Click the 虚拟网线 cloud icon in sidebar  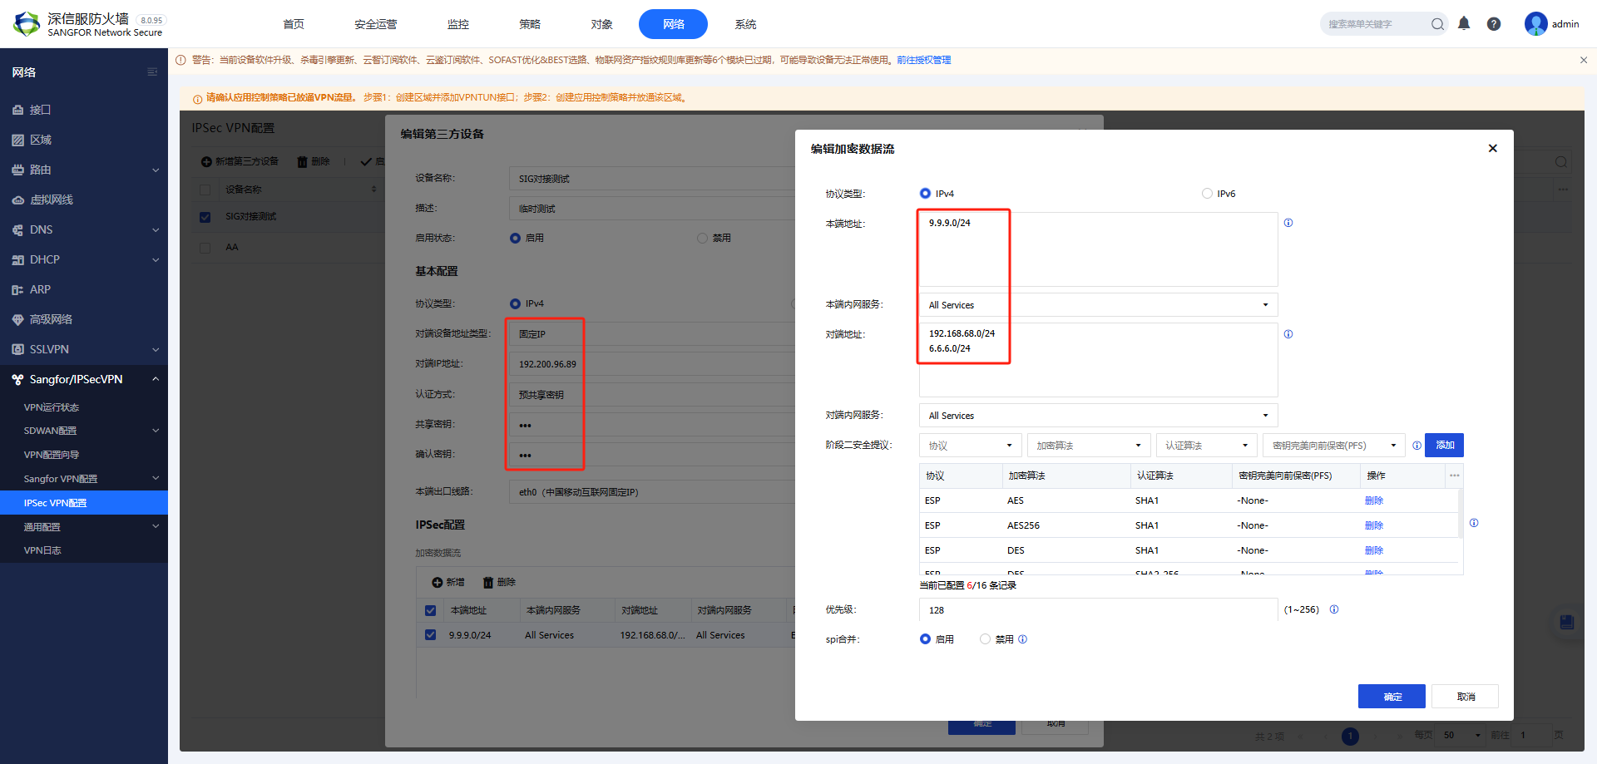click(17, 200)
